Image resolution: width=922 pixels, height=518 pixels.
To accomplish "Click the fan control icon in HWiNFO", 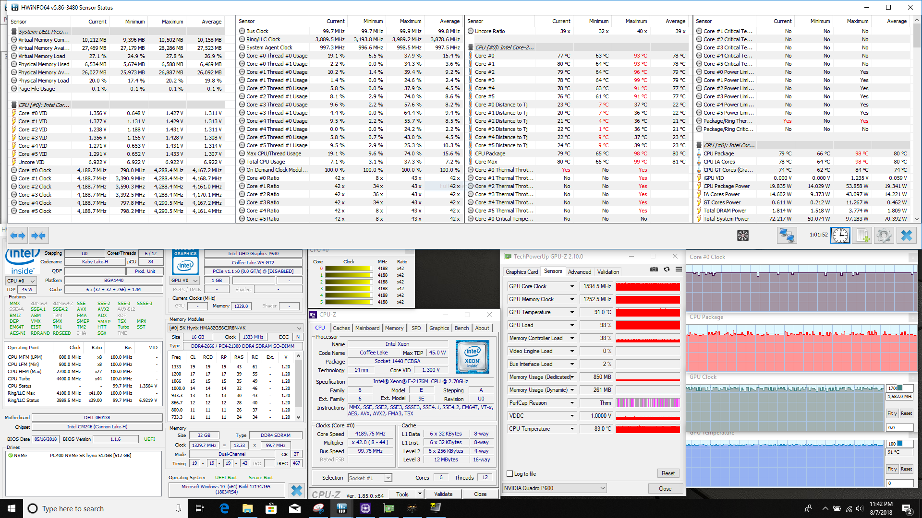I will (743, 235).
